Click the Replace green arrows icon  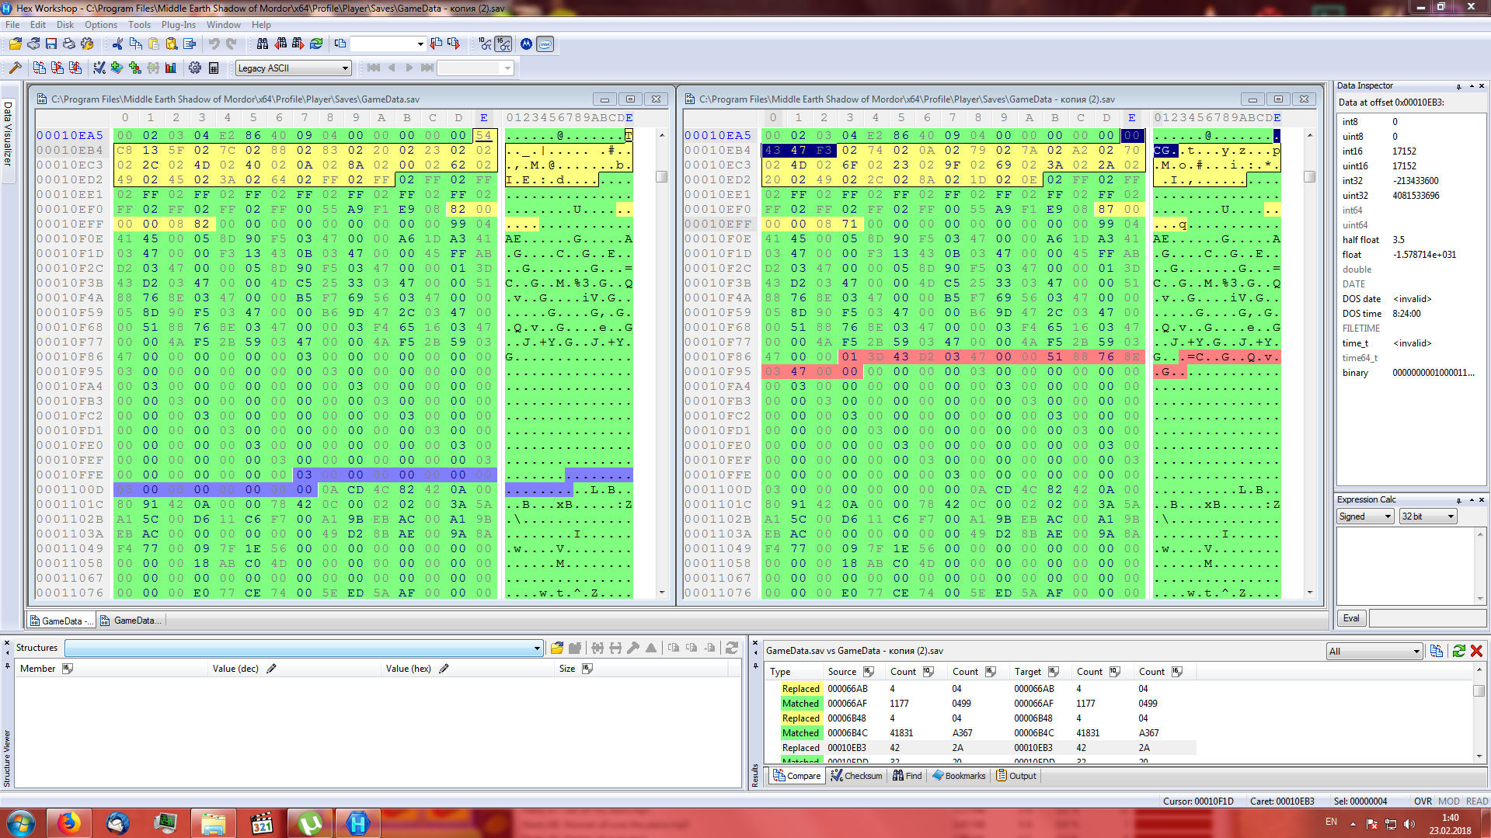click(x=316, y=44)
